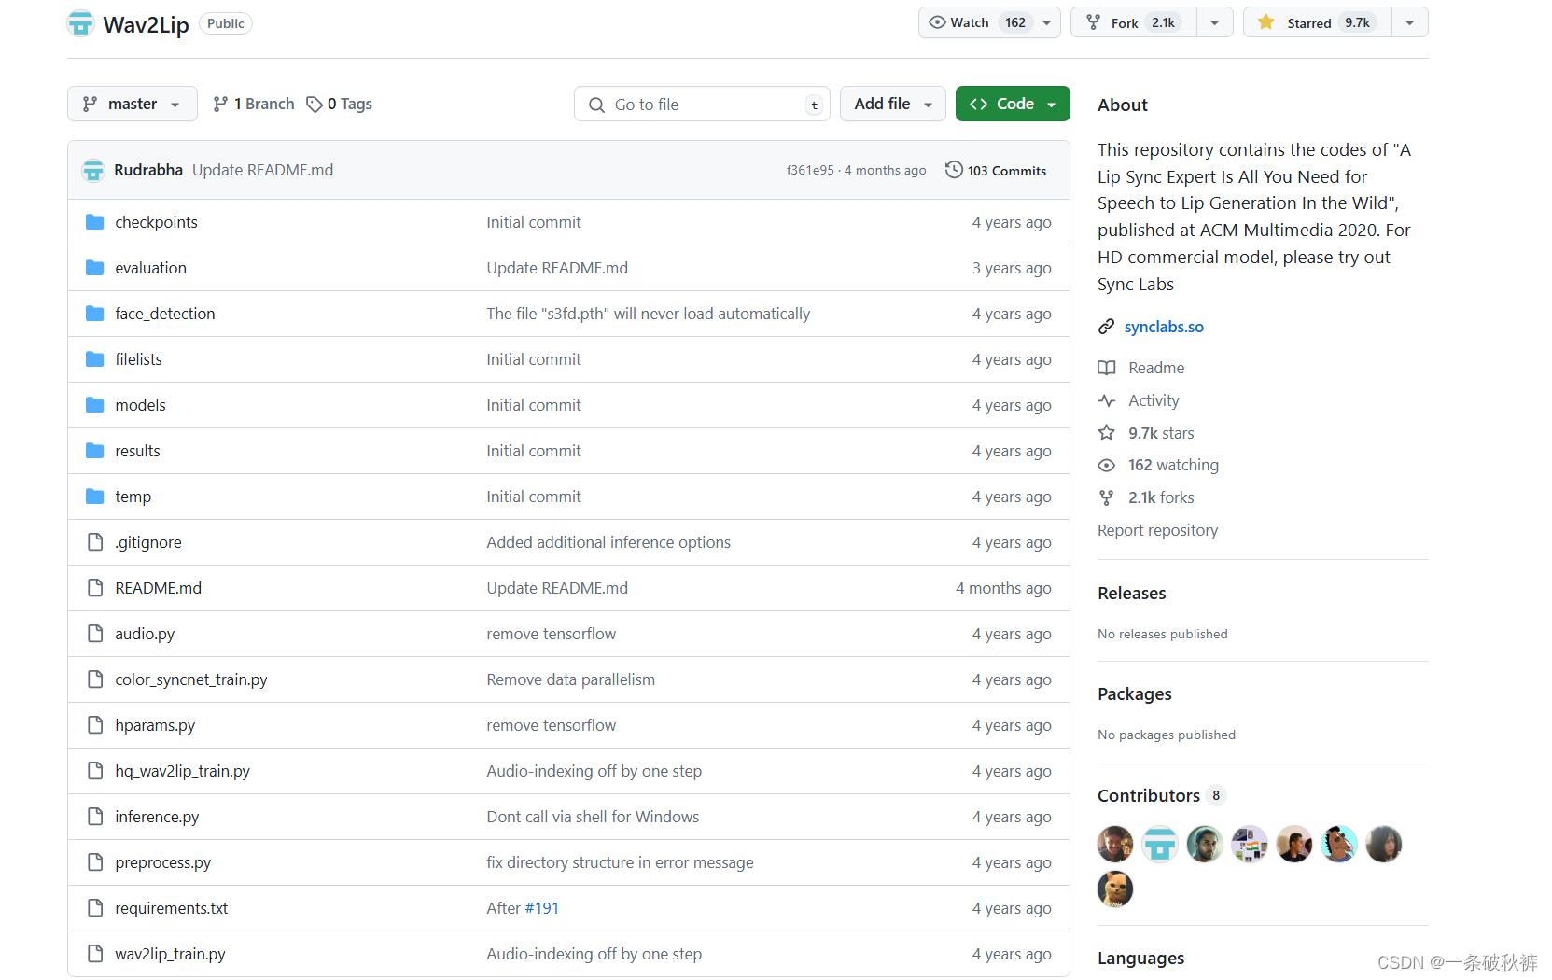Open the evaluation folder name
1552x980 pixels.
150,268
